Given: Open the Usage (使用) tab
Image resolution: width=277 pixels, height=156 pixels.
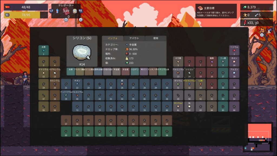Looking at the screenshot, I should 156,38.
